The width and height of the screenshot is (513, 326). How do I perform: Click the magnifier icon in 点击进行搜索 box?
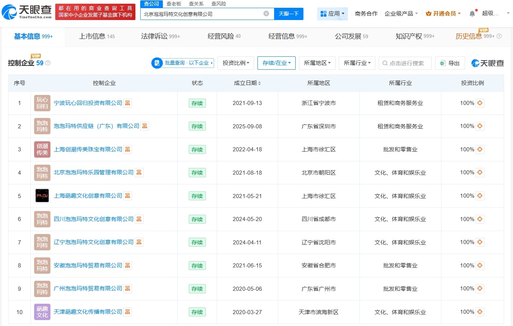pos(385,63)
